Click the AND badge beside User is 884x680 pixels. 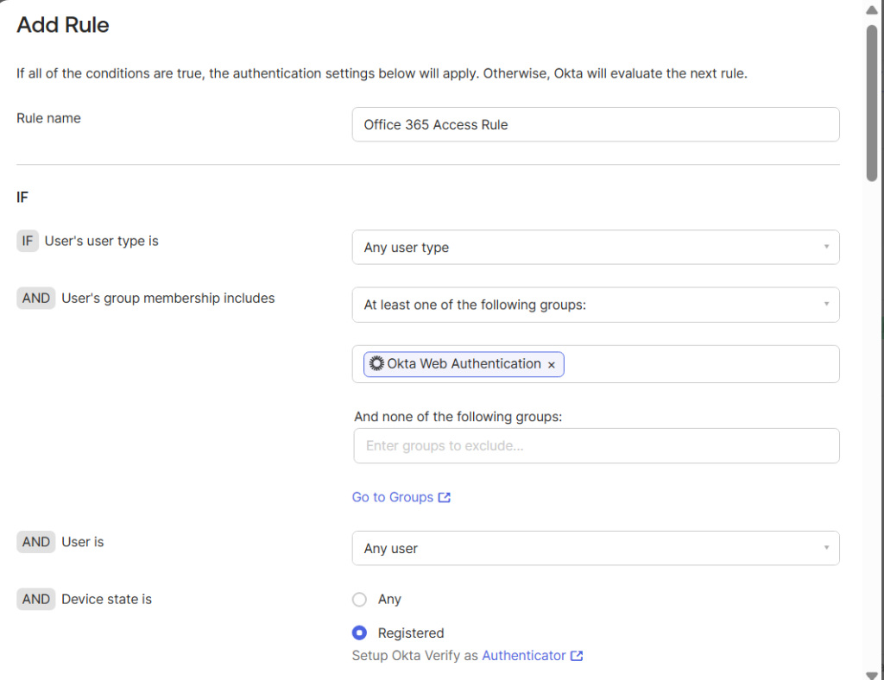(x=36, y=542)
